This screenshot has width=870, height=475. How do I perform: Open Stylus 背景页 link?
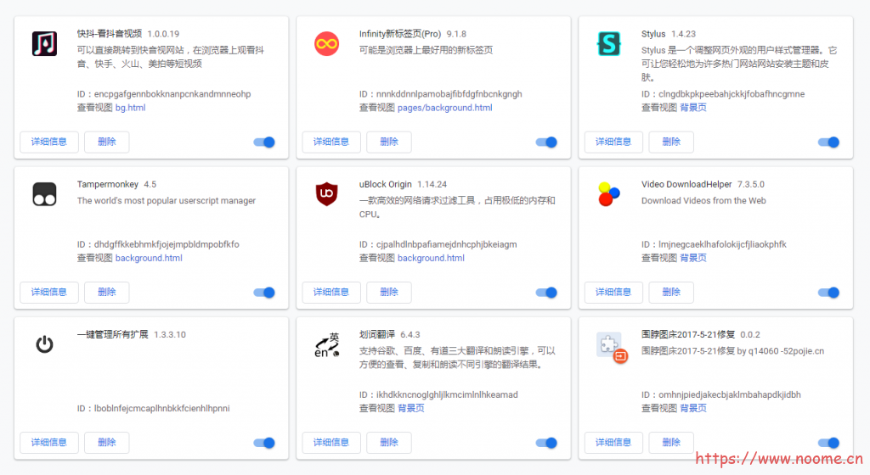[693, 108]
